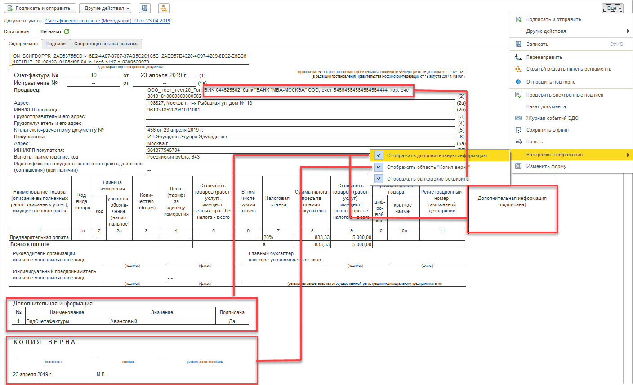This screenshot has height=385, width=633.
Task: Click the Перенаправить icon in the menu
Action: 518,57
